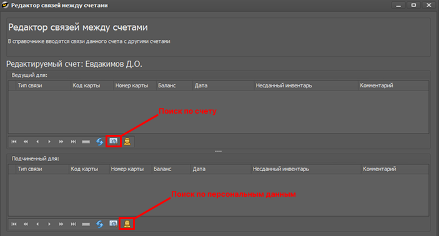Sort Ведущий для table by Код карты
The height and width of the screenshot is (236, 439).
(x=92, y=86)
